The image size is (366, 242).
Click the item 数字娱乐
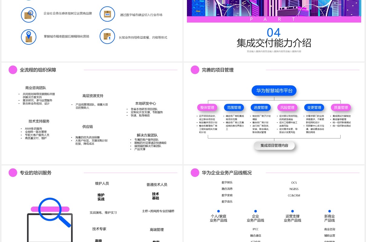227,182
